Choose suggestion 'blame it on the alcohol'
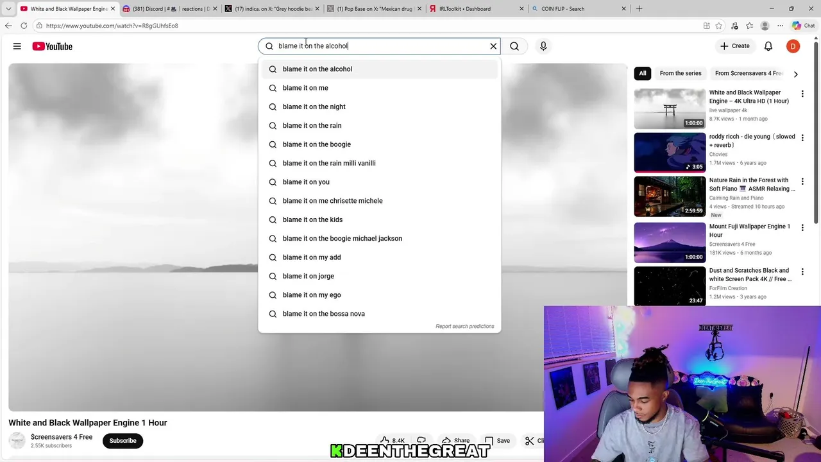The height and width of the screenshot is (462, 821). pyautogui.click(x=379, y=69)
